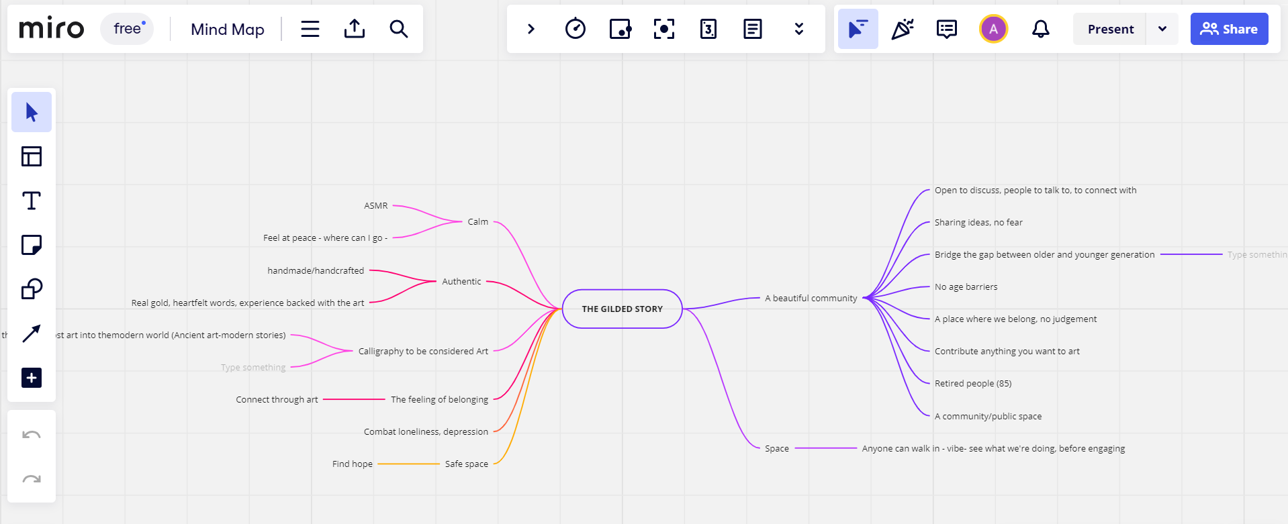Open the main hamburger menu
1288x524 pixels.
point(310,29)
